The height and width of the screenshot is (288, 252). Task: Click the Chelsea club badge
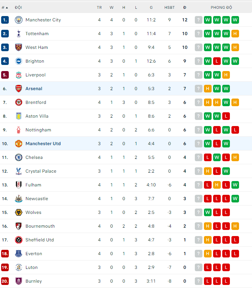point(19,157)
